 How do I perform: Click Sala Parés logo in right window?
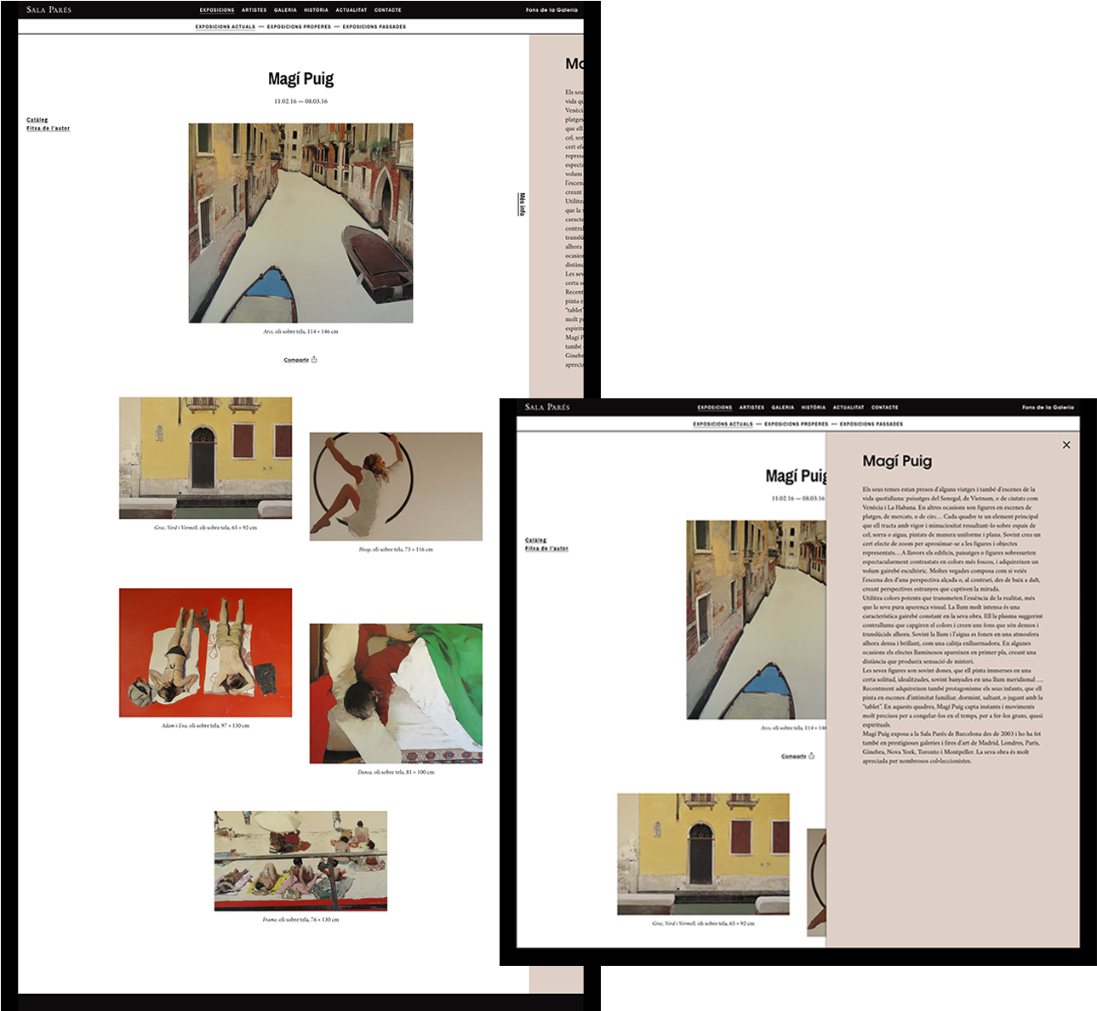tap(547, 407)
